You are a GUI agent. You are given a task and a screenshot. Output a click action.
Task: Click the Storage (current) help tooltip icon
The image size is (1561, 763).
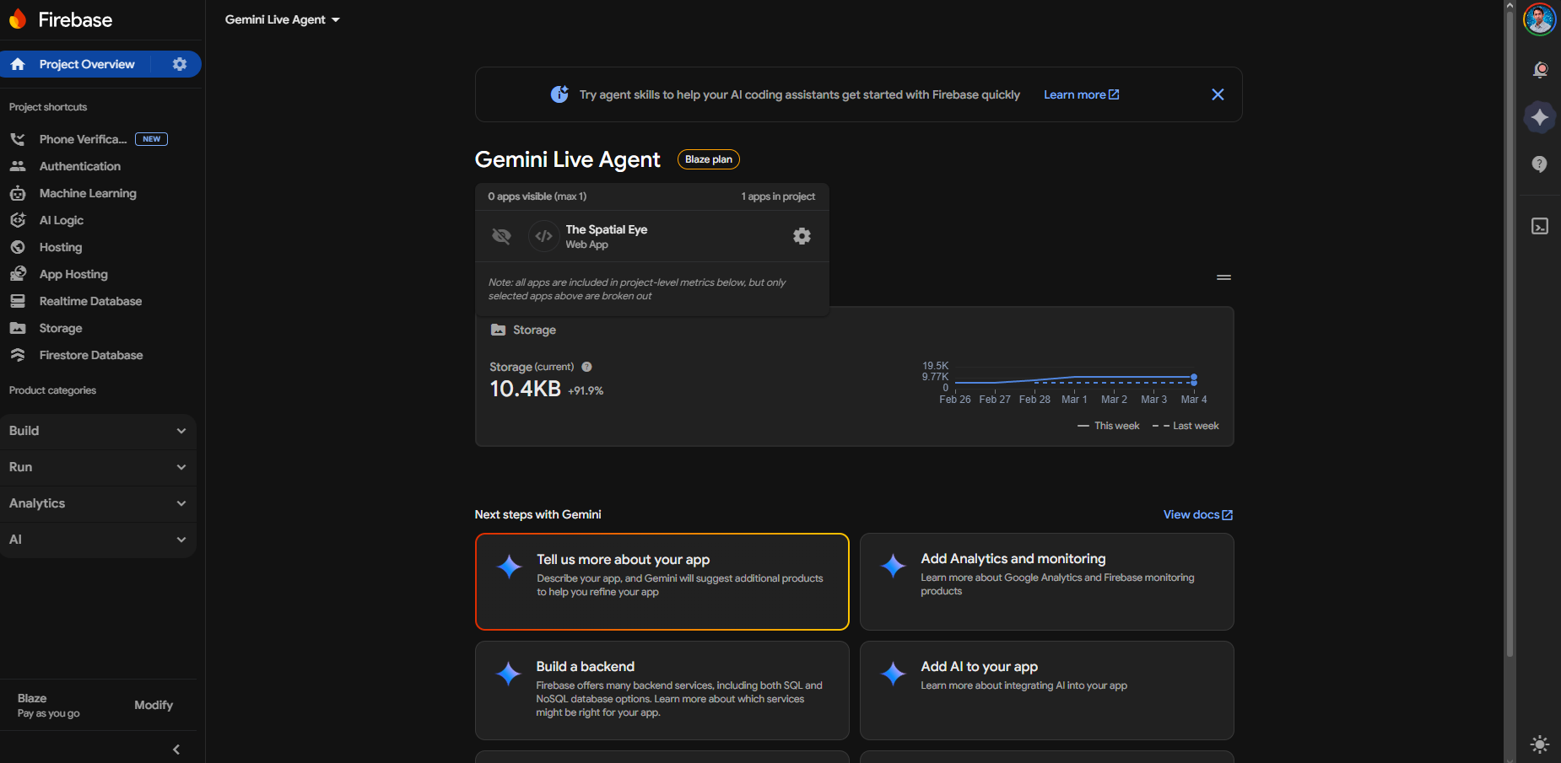tap(586, 367)
